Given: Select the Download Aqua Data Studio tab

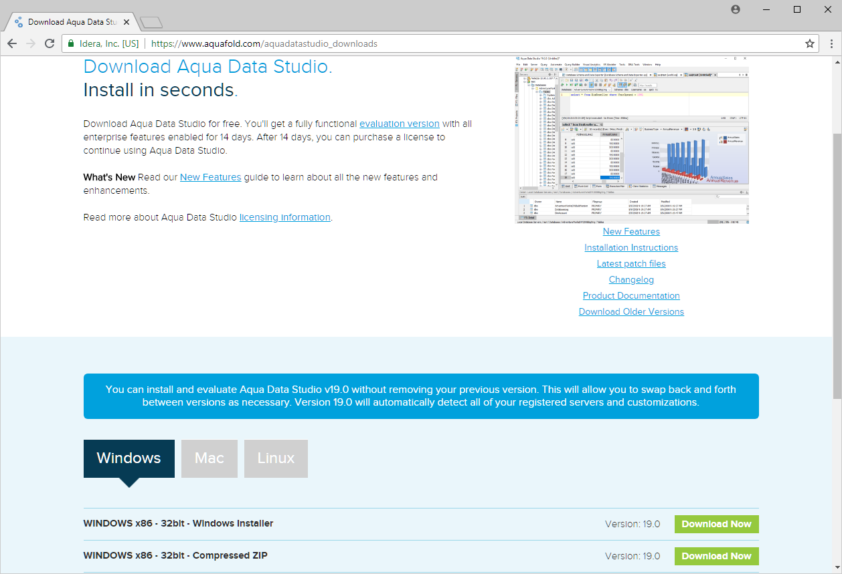Looking at the screenshot, I should [x=72, y=22].
